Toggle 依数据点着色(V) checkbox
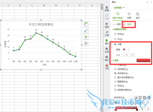The image size is (153, 112). (x=123, y=90)
